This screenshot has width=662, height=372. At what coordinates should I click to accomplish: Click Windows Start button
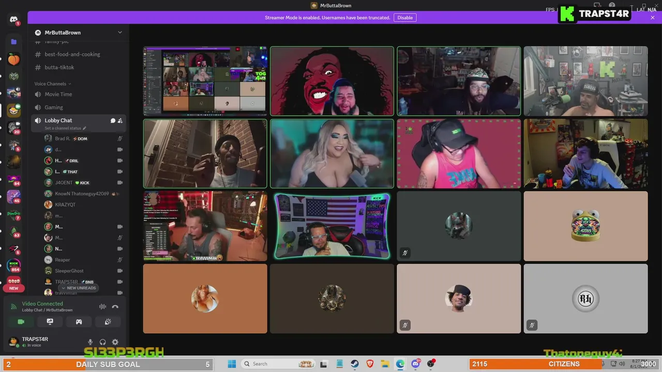tap(231, 364)
